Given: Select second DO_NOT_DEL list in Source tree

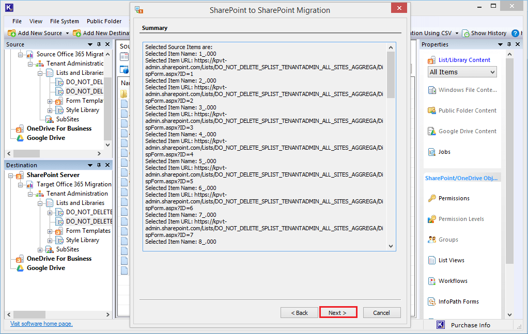Looking at the screenshot, I should [x=84, y=91].
